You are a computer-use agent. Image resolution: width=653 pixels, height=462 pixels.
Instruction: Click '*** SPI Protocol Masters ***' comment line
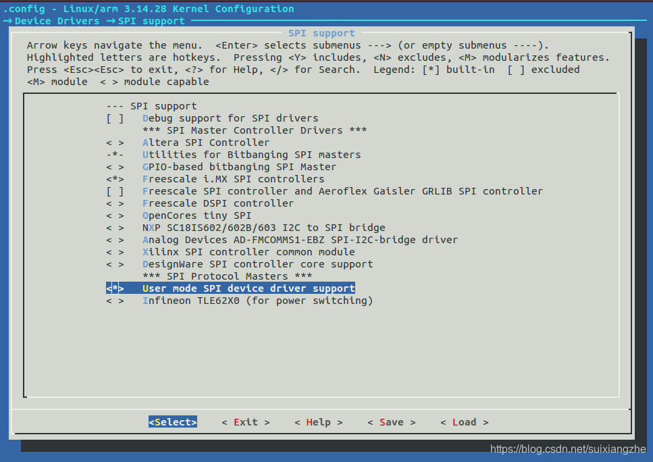click(x=228, y=277)
